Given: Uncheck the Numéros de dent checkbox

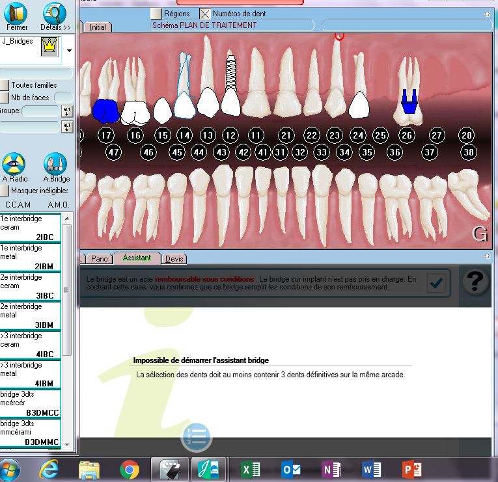Looking at the screenshot, I should pos(205,13).
